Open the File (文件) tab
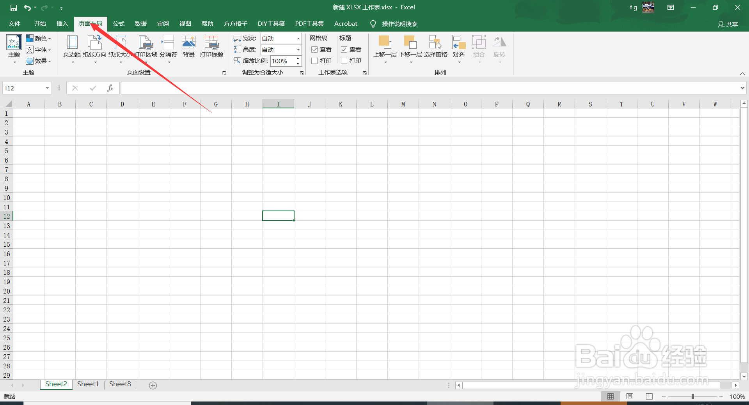The width and height of the screenshot is (749, 405). point(14,24)
